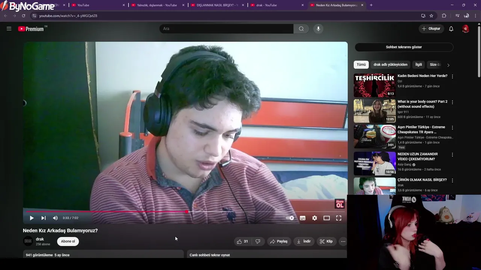481x270 pixels.
Task: Open the TEŞHİRCİLİK video thumbnail
Action: click(375, 85)
